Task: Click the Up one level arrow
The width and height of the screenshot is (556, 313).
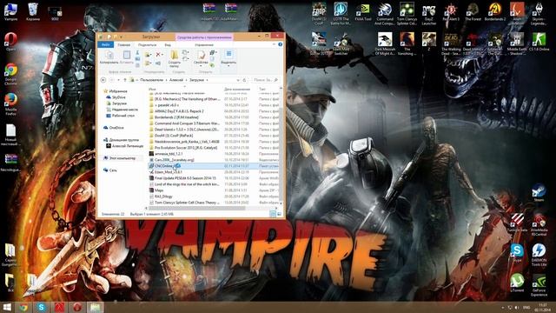Action: tap(125, 80)
